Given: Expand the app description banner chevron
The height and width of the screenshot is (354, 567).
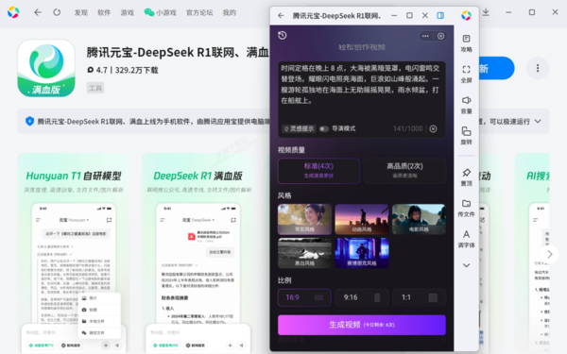Looking at the screenshot, I should (x=538, y=122).
